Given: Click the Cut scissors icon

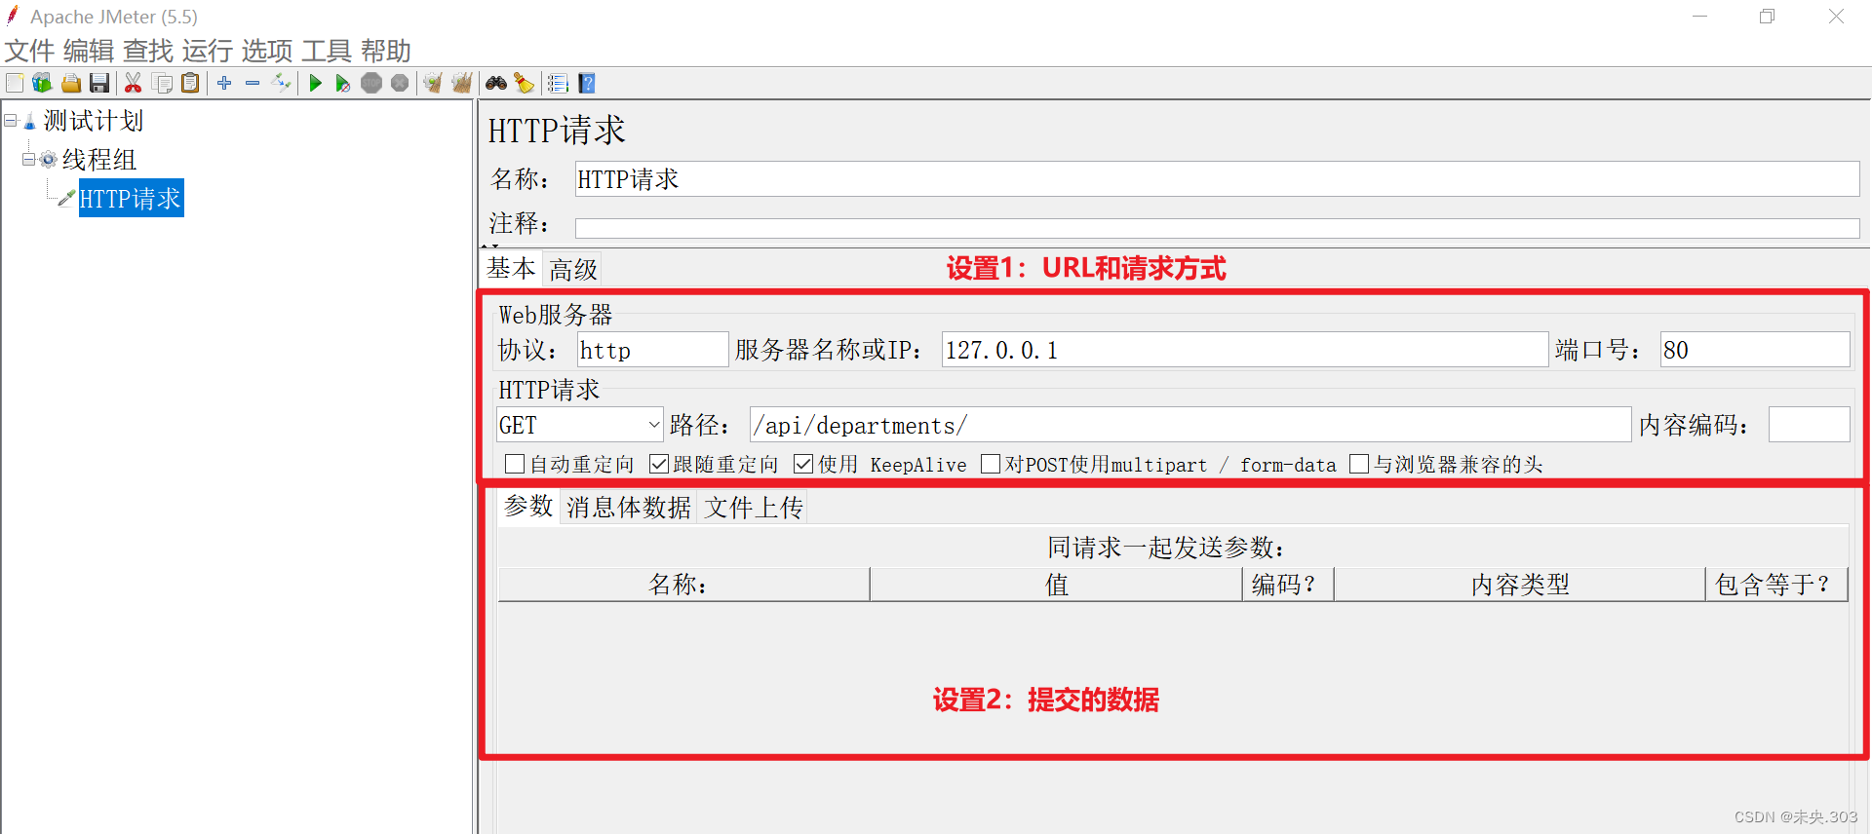Looking at the screenshot, I should pos(134,83).
